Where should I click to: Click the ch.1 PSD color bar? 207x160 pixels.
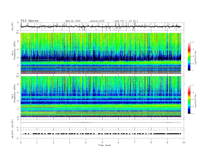pos(189,56)
